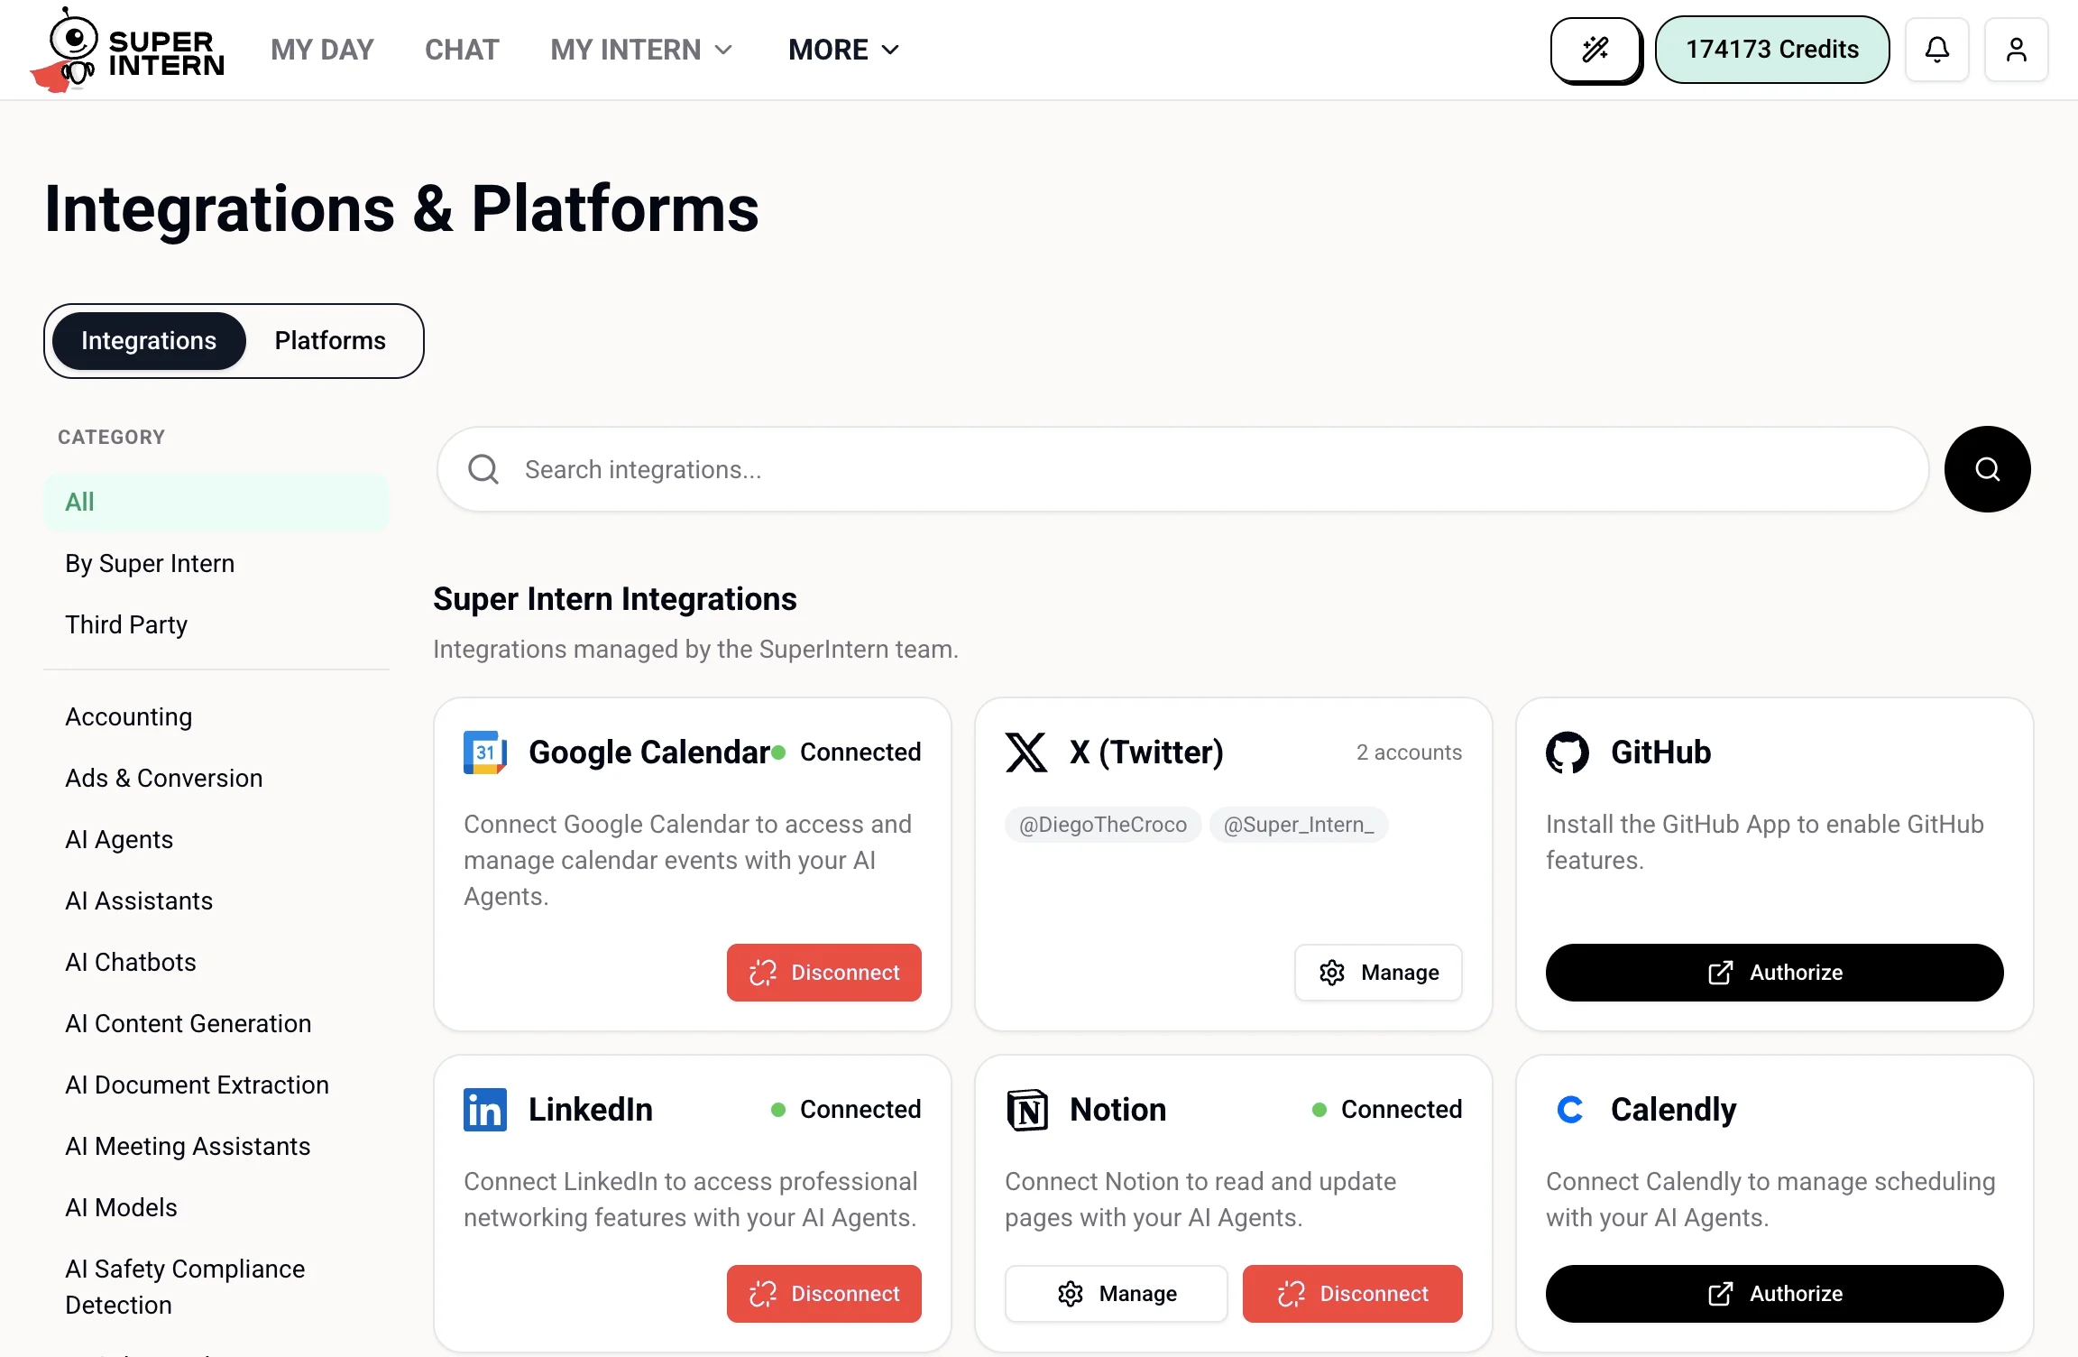Manage the Notion integration
Image resolution: width=2078 pixels, height=1357 pixels.
click(1117, 1294)
